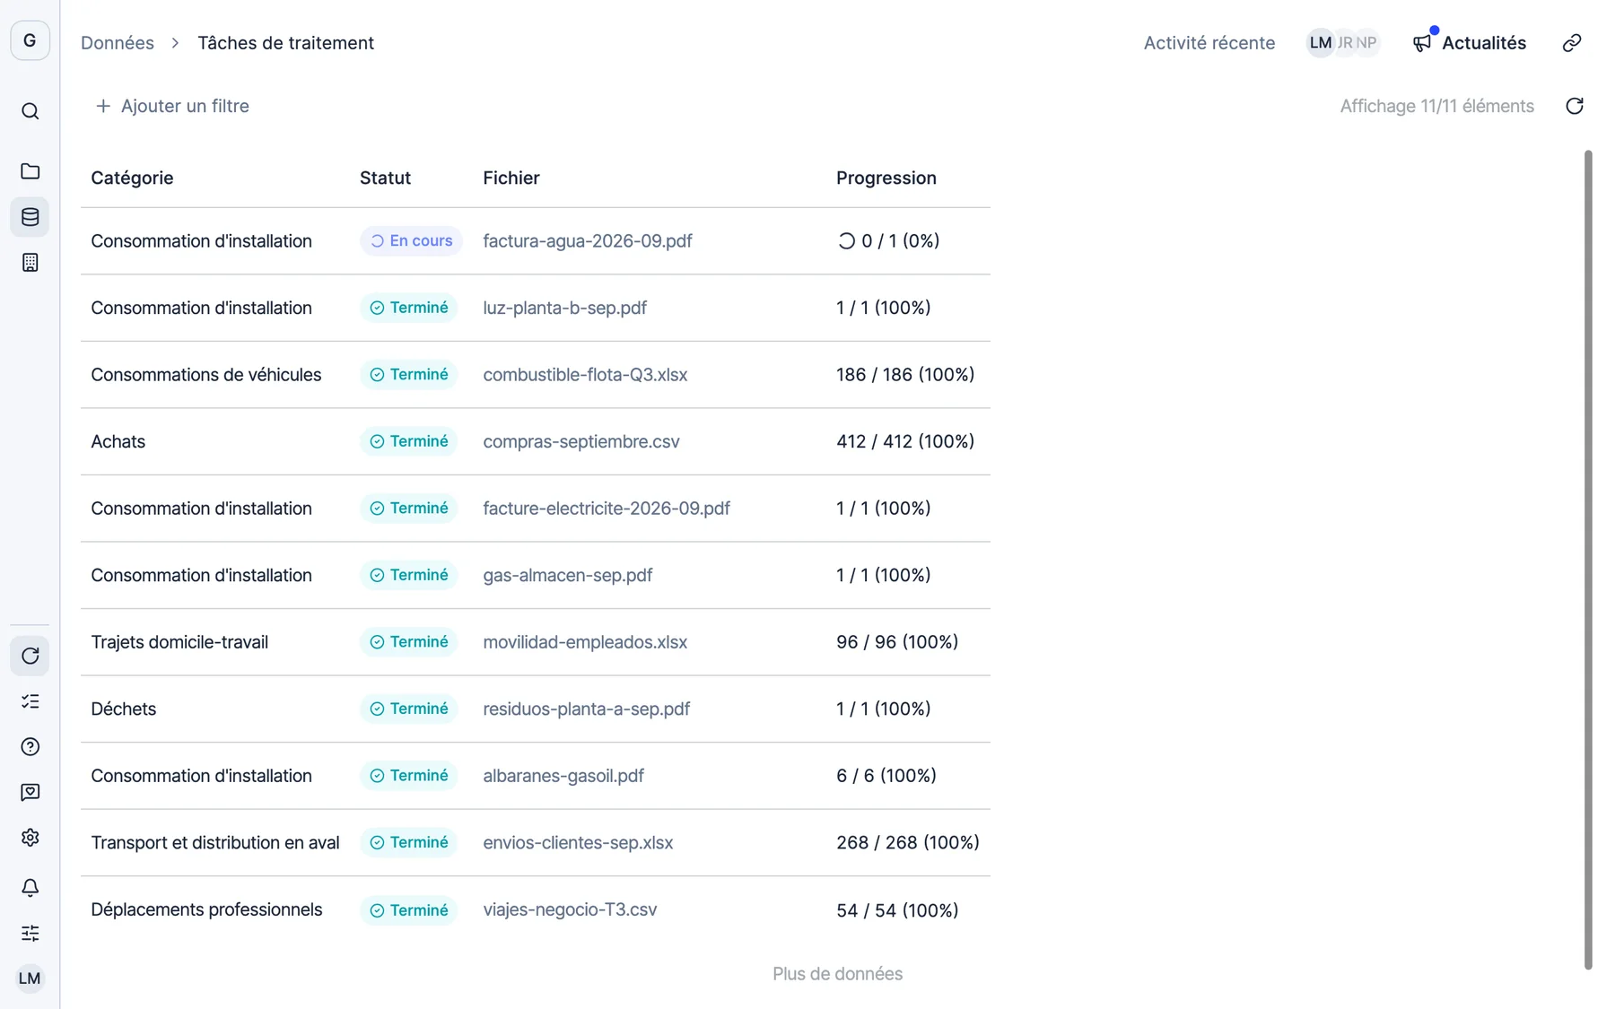Open the folder icon in sidebar
1615x1009 pixels.
30,171
